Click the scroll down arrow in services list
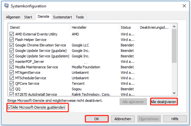 (174, 93)
